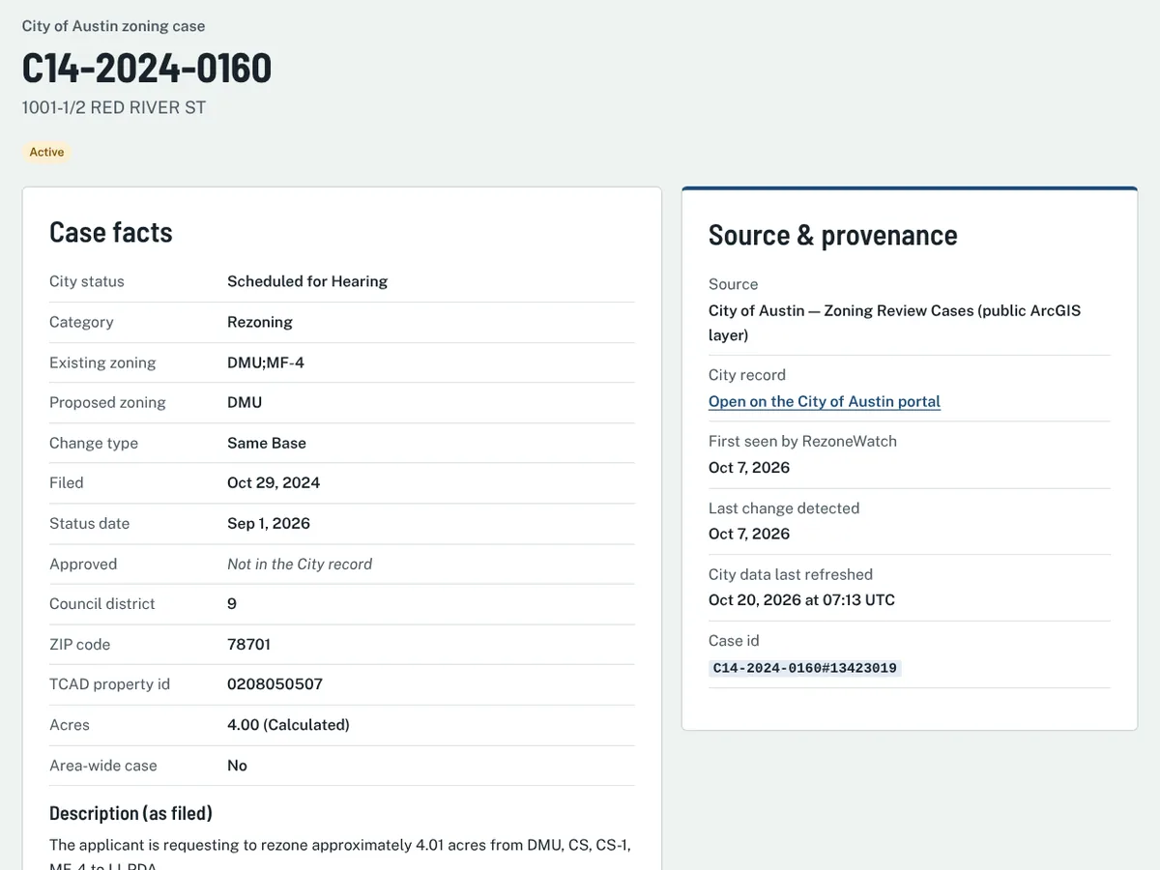Select ZIP code value 78701
Viewport: 1160px width, 870px height.
(249, 644)
